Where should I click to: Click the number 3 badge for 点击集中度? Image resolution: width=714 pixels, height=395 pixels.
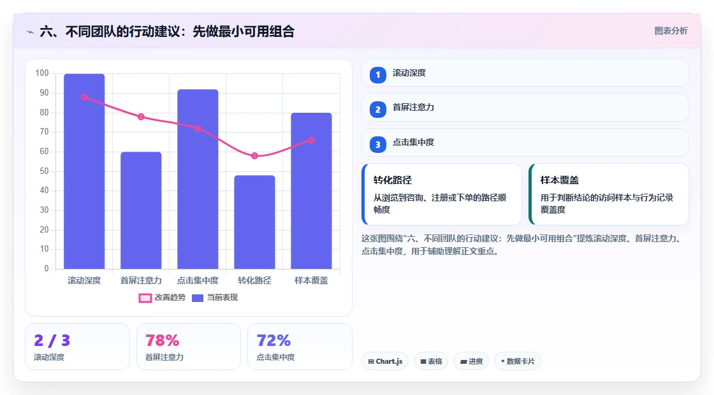click(x=377, y=145)
